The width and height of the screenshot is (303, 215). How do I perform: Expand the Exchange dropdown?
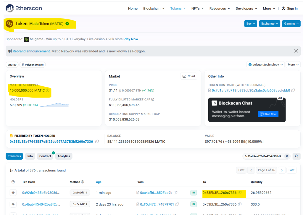(x=270, y=24)
